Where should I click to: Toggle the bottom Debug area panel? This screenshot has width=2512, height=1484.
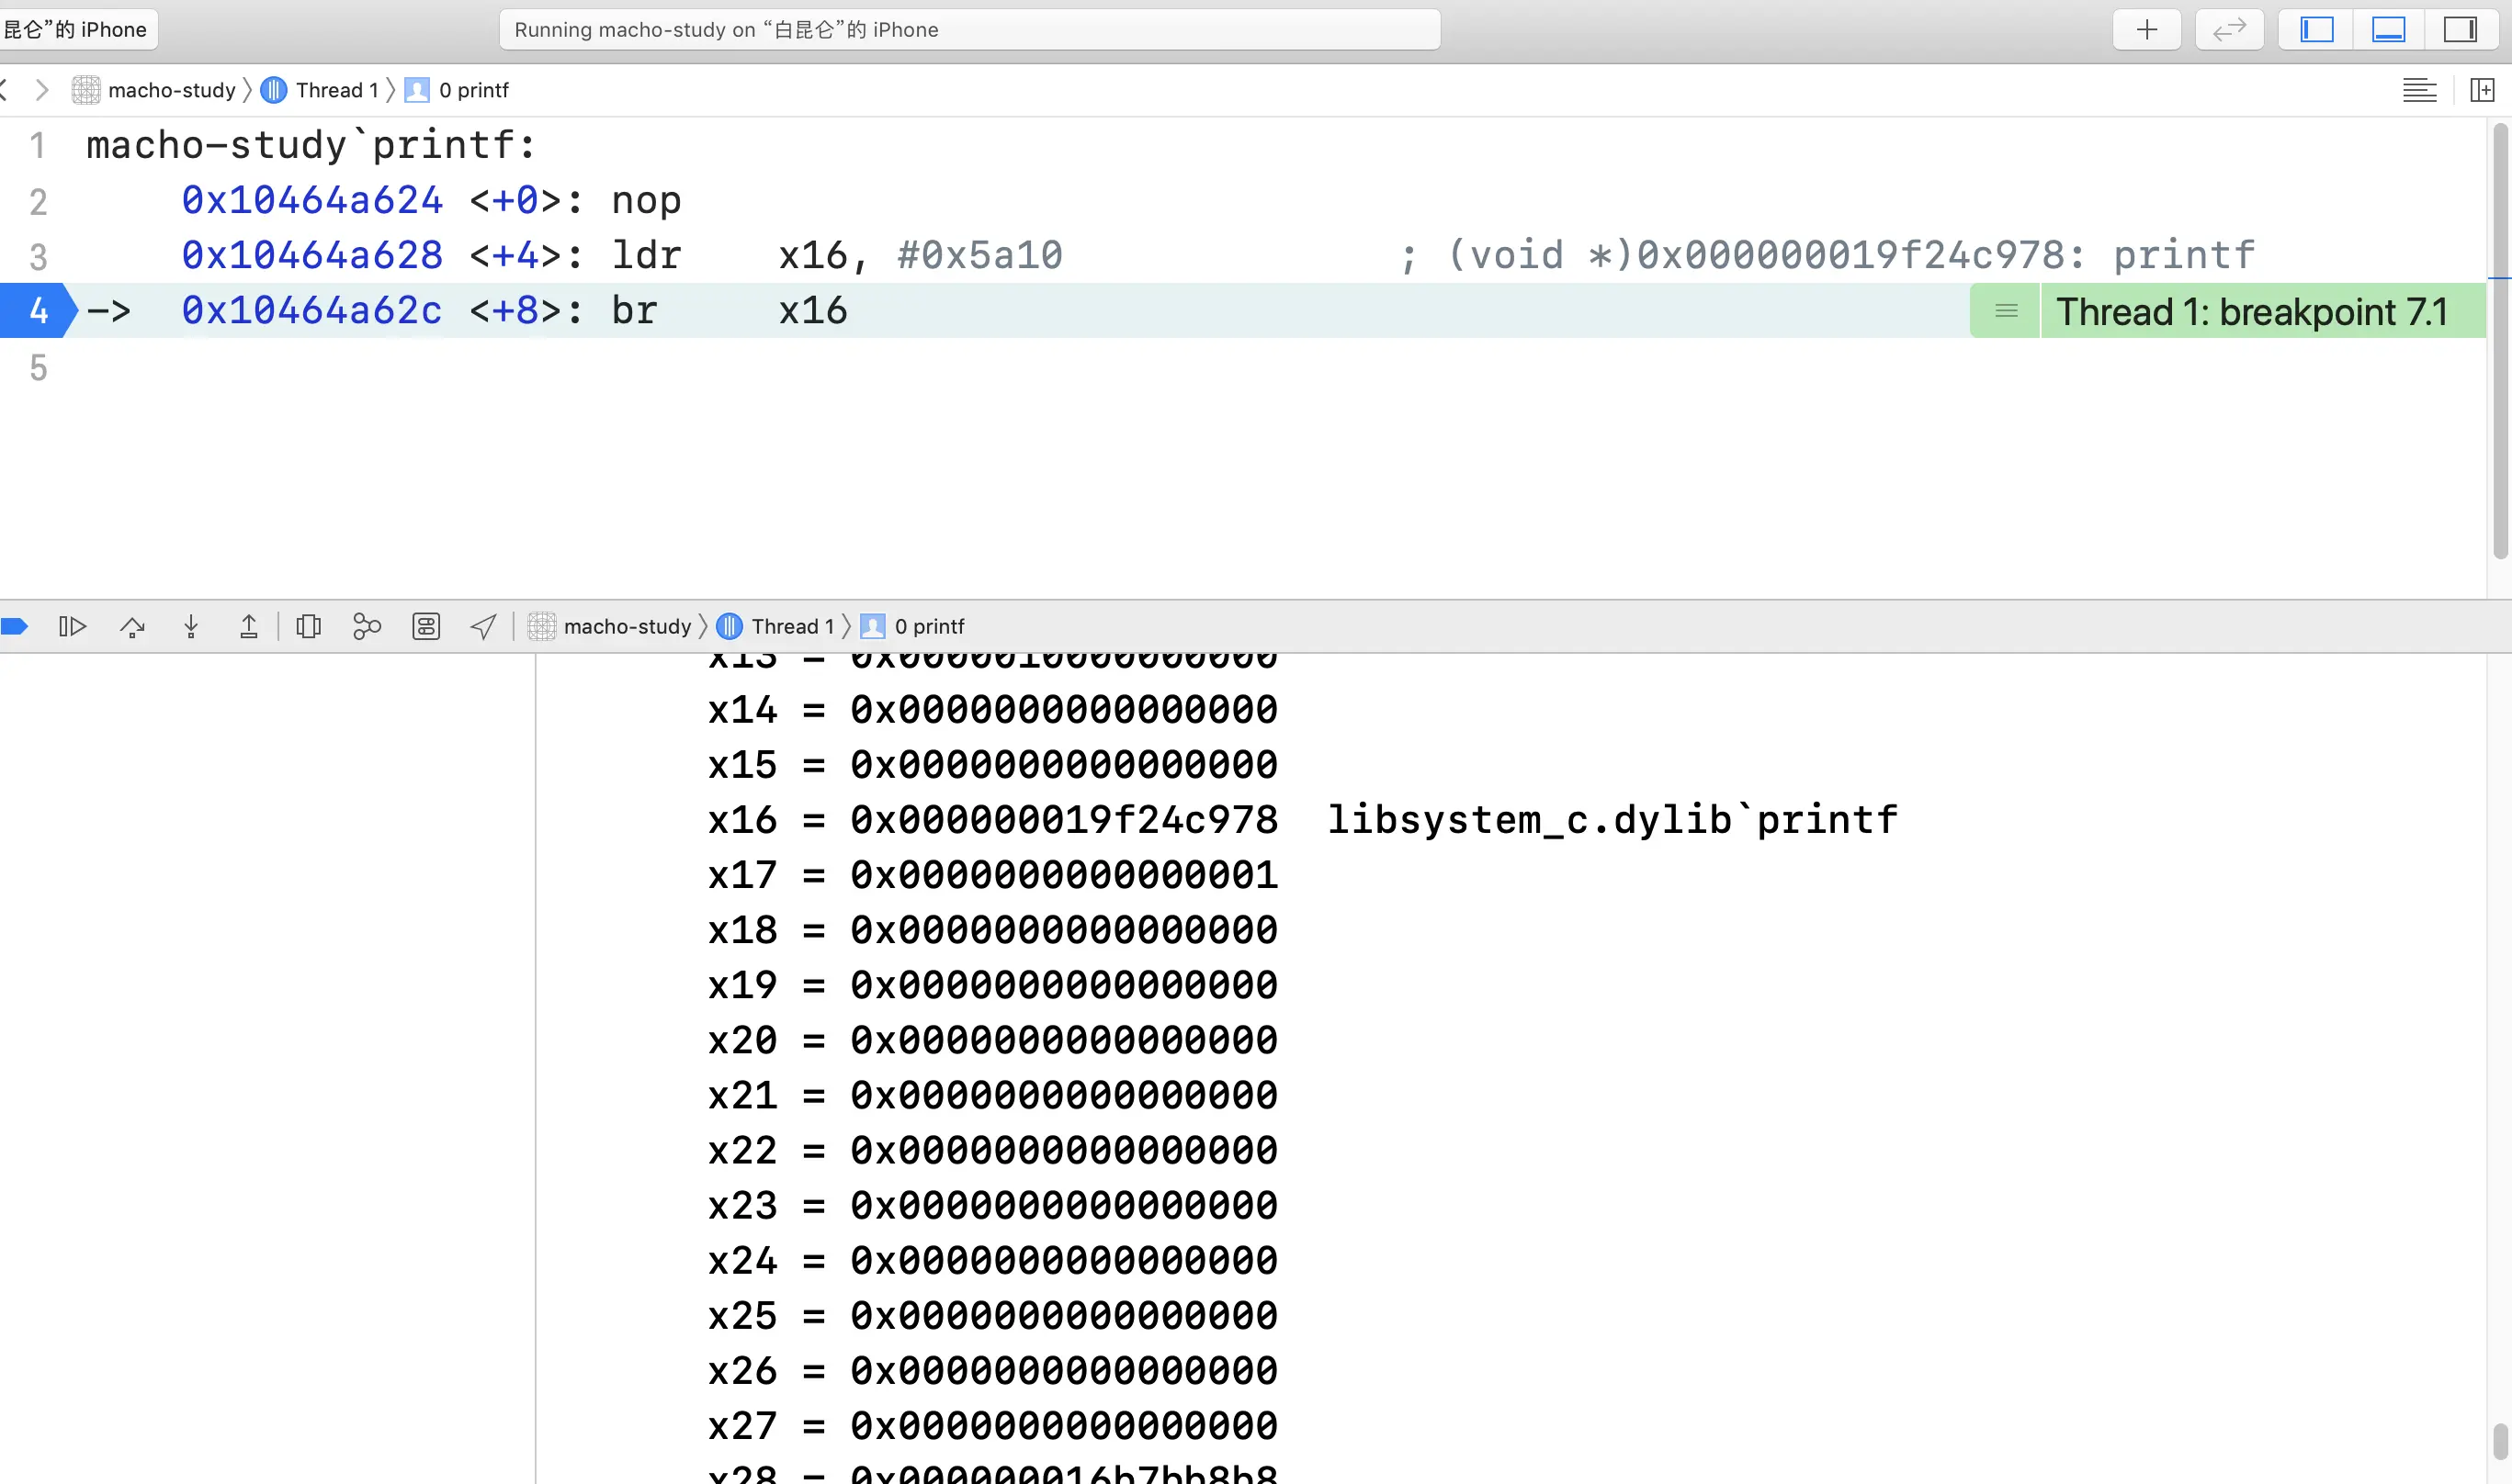2388,30
